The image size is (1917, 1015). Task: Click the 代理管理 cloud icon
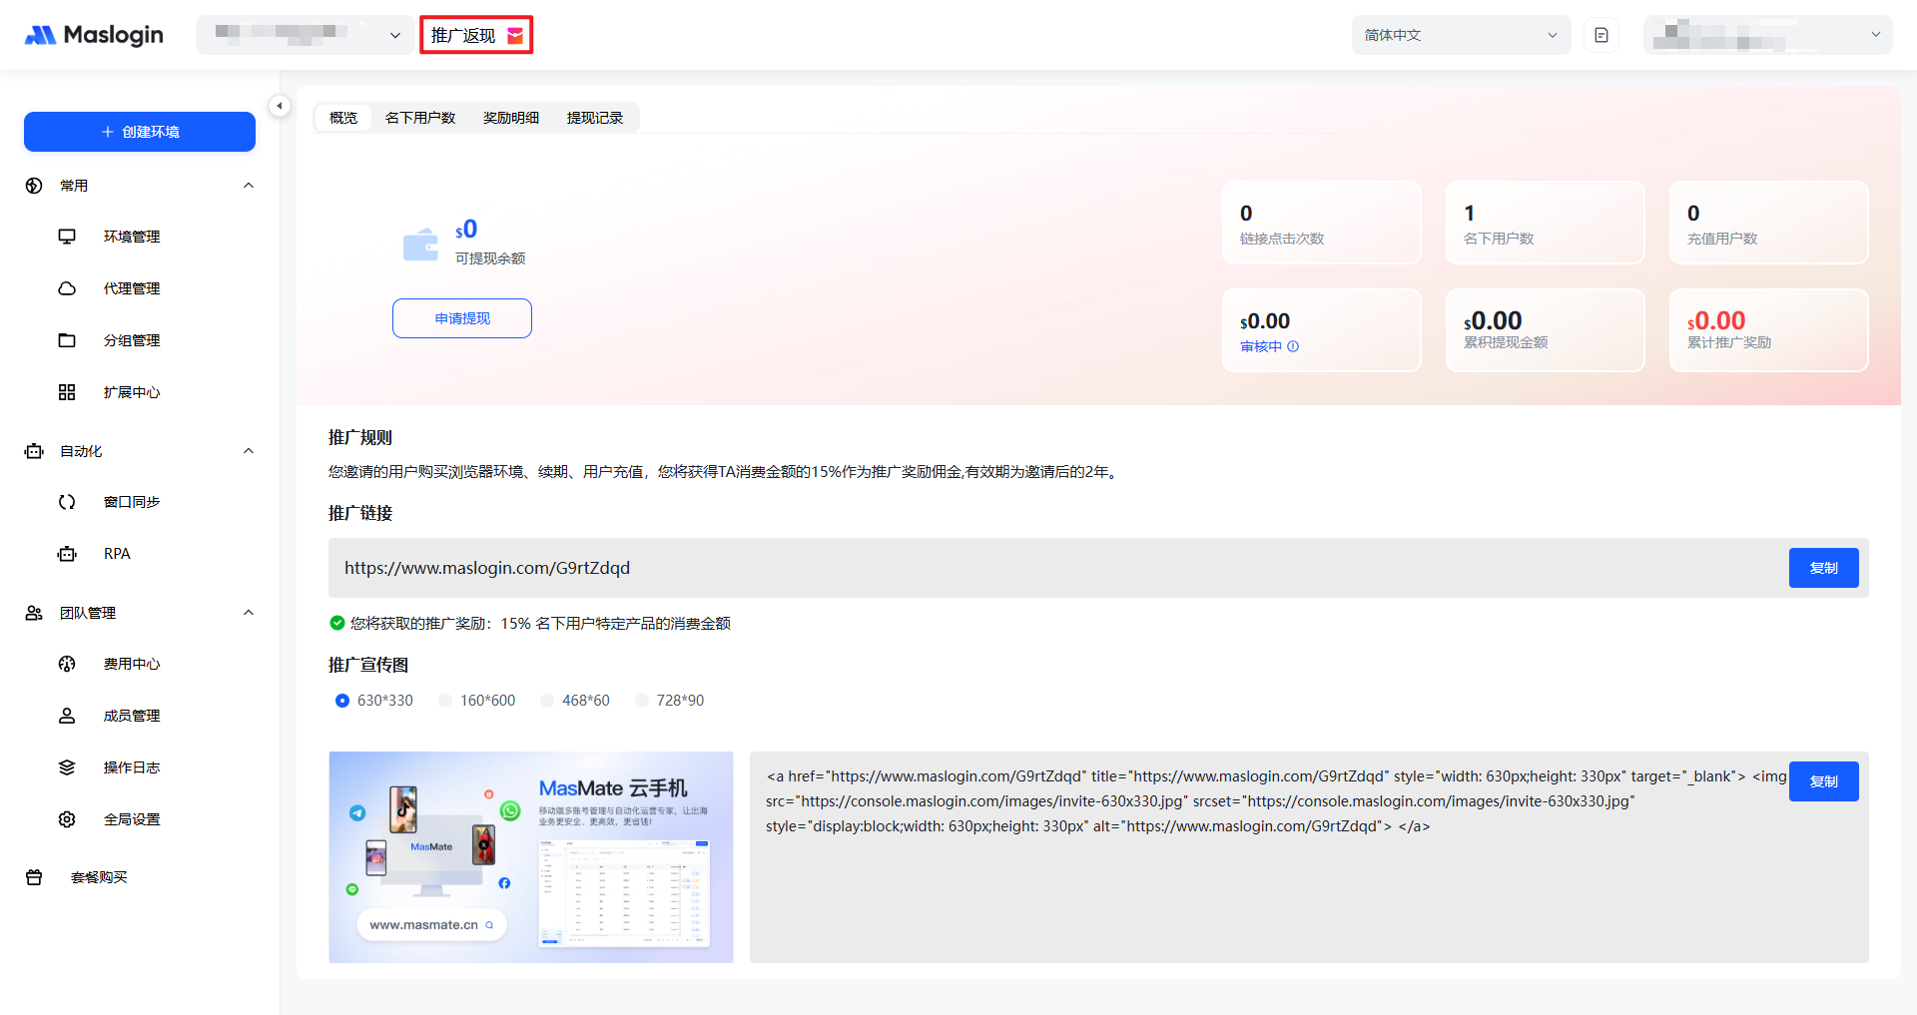pyautogui.click(x=67, y=288)
